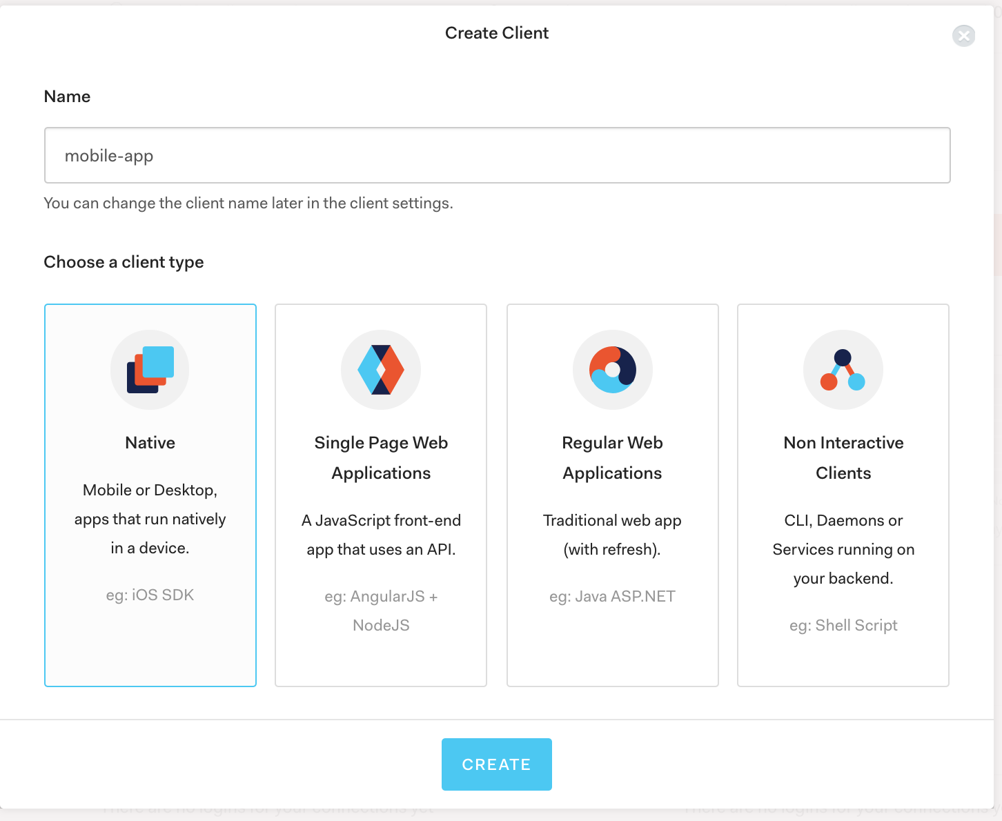
Task: Click the Regular Web Applications circular icon
Action: coord(612,370)
